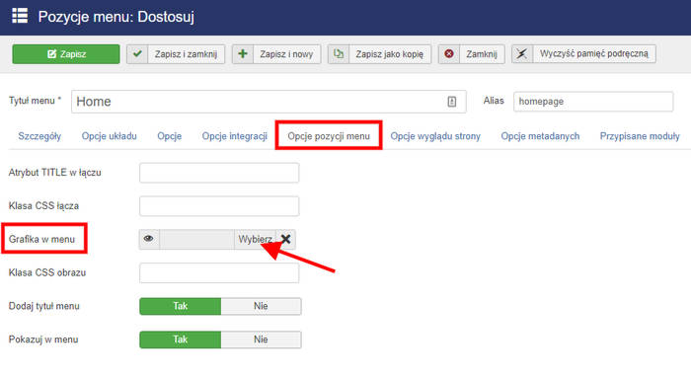Focus the Klasa CSS obrazu field
The width and height of the screenshot is (691, 379).
[219, 272]
